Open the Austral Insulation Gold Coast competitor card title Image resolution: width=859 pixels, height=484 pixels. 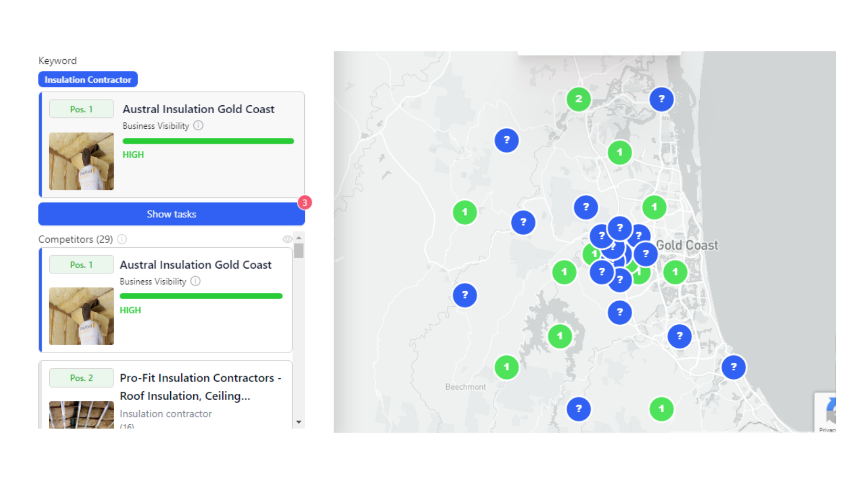point(195,265)
